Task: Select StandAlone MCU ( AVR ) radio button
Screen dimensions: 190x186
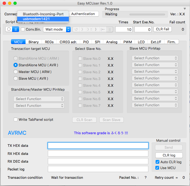Action: click(16, 65)
